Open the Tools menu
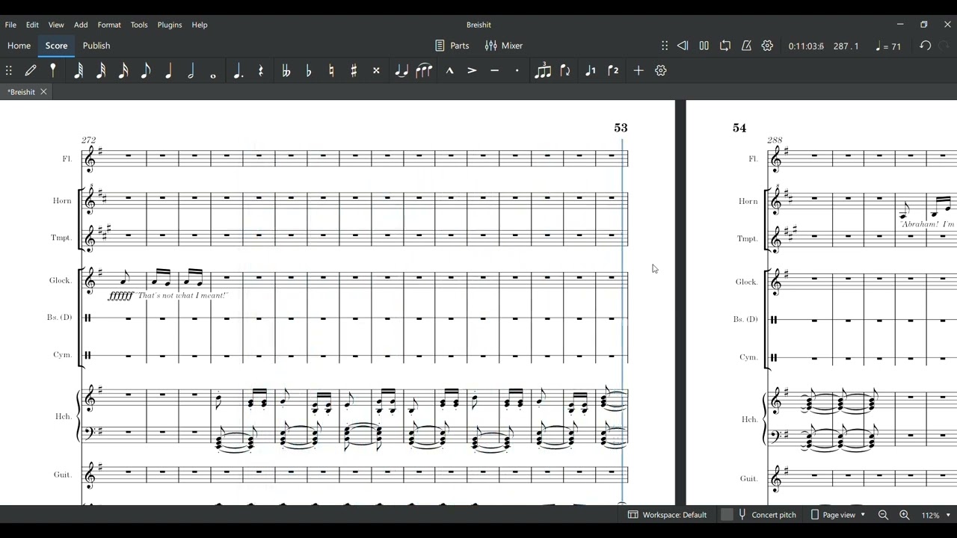Screen dimensions: 957x538 pos(139,25)
